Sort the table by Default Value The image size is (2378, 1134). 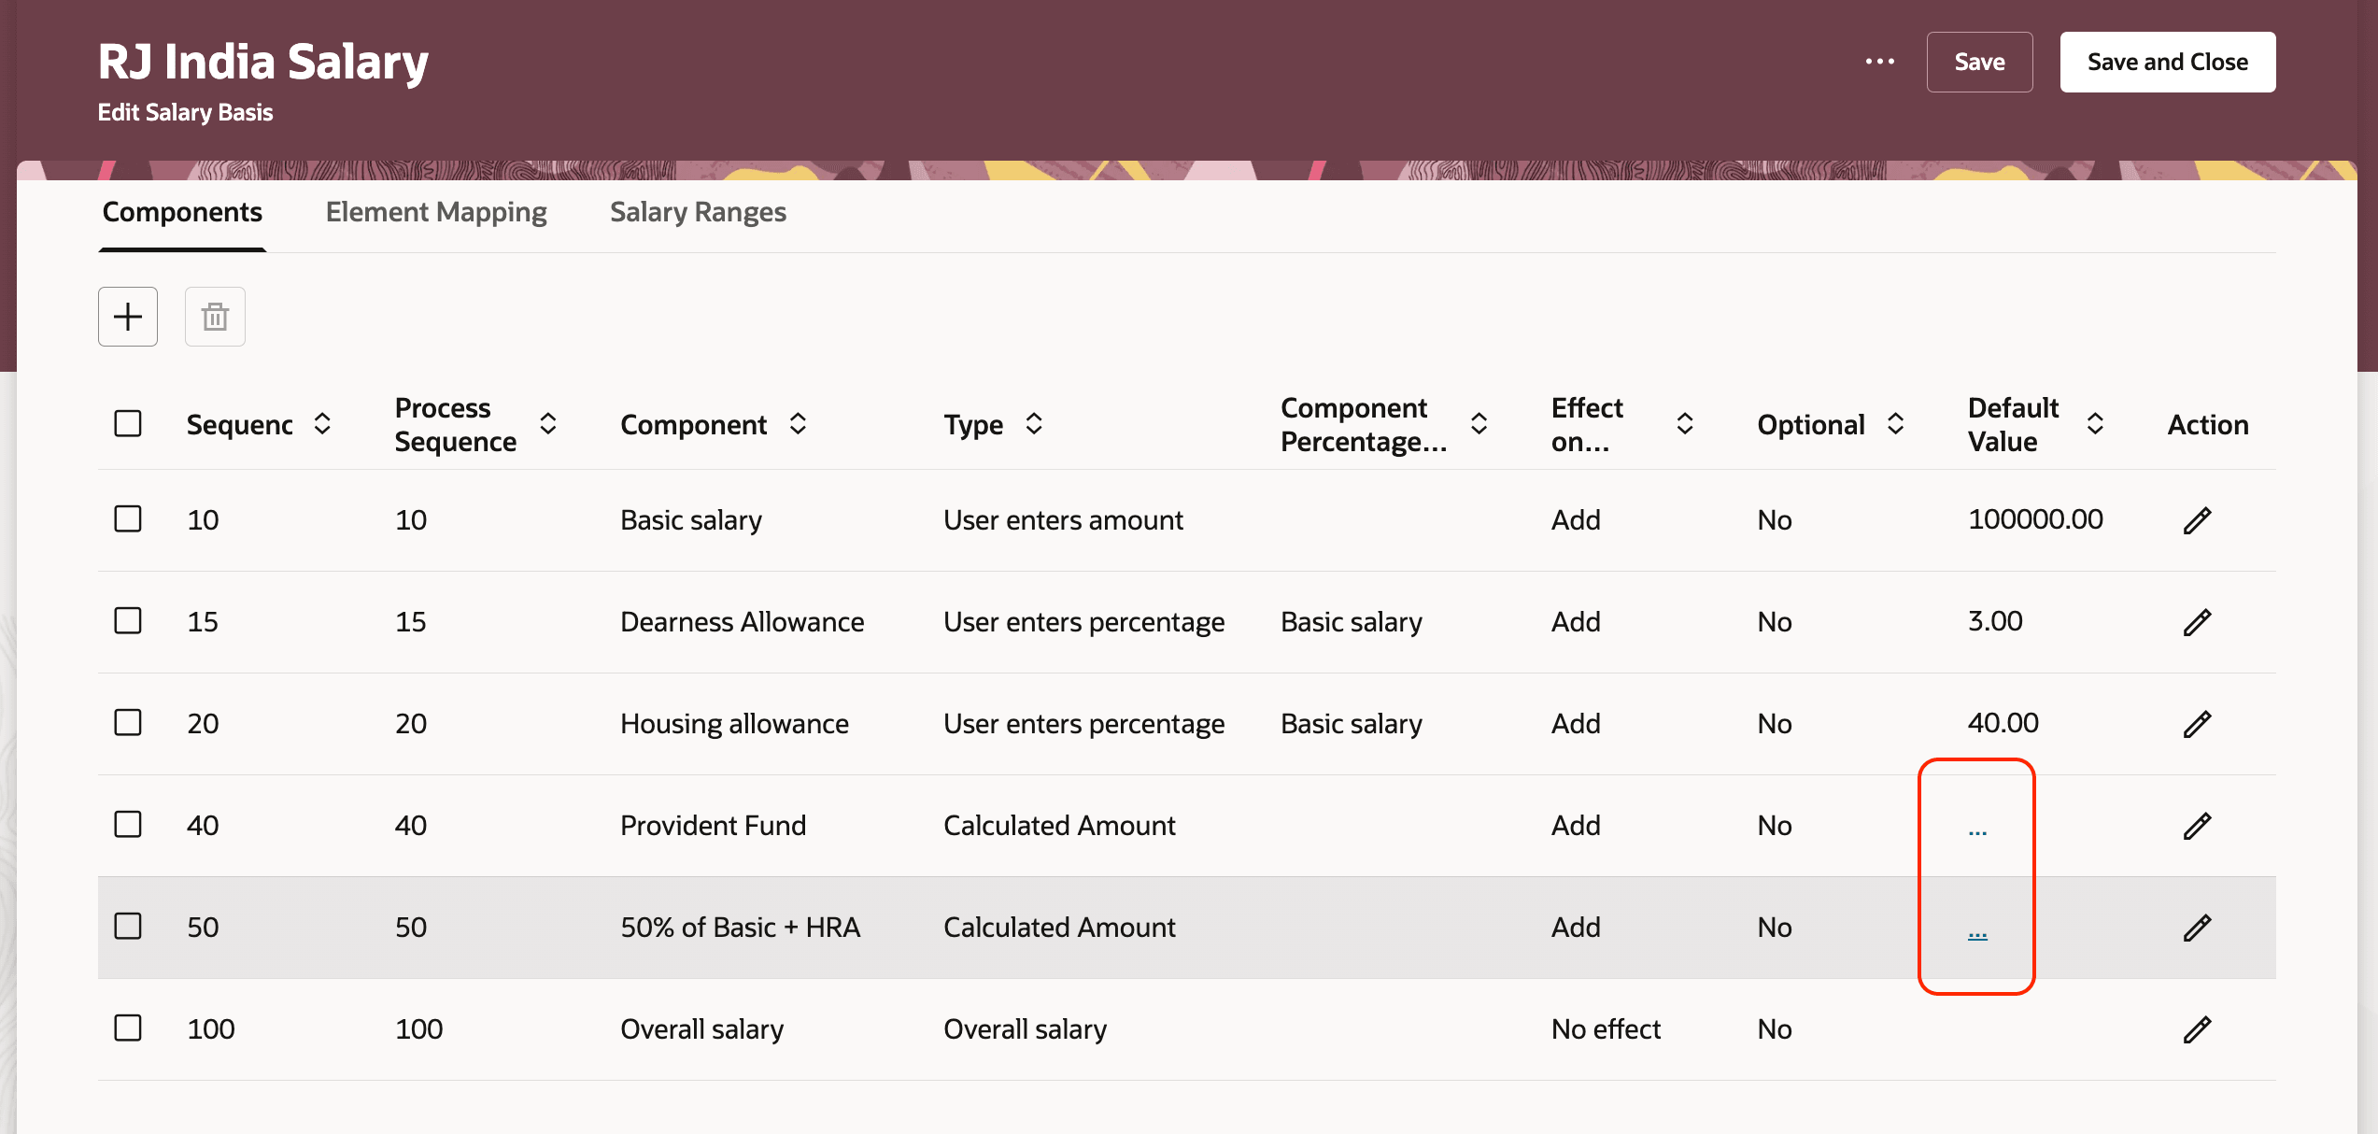pos(2095,423)
